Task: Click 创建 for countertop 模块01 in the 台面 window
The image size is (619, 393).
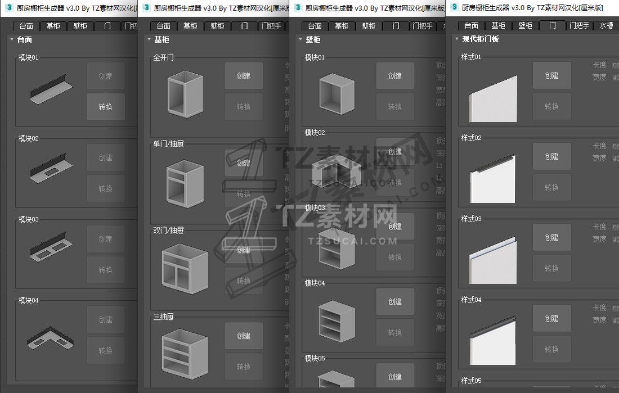Action: 105,76
